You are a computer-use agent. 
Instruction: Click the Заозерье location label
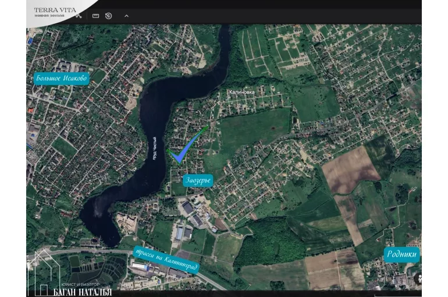198,181
